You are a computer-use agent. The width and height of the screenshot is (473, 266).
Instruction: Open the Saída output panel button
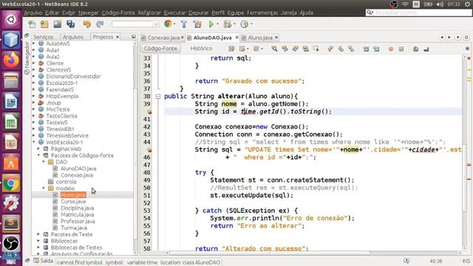[44, 261]
